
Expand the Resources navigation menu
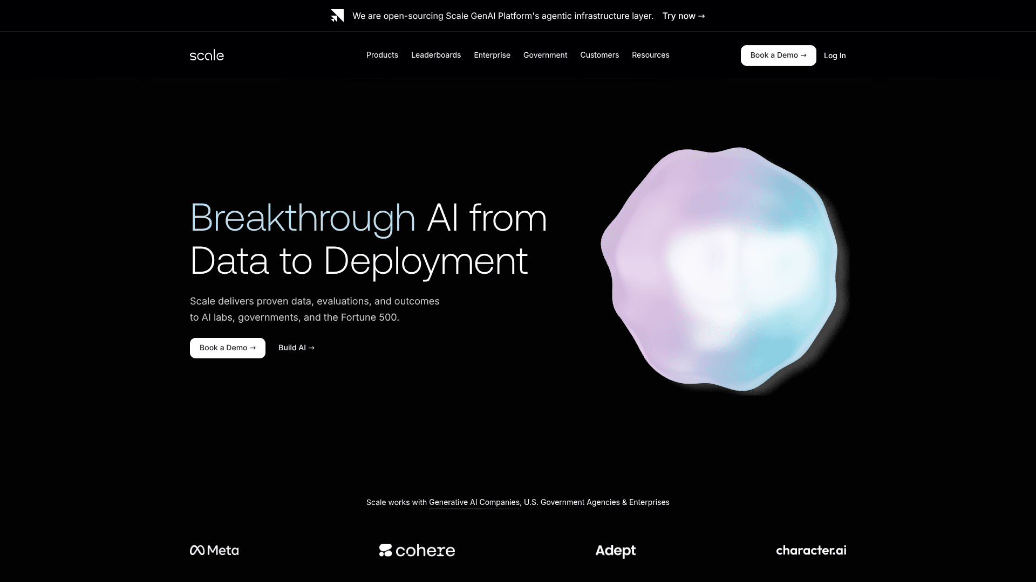tap(650, 55)
